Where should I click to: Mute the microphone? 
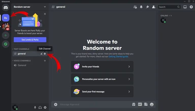tap(35, 107)
